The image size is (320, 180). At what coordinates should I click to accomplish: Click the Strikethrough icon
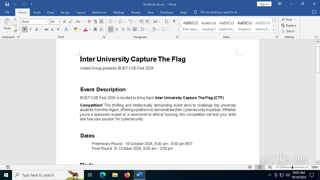46,29
